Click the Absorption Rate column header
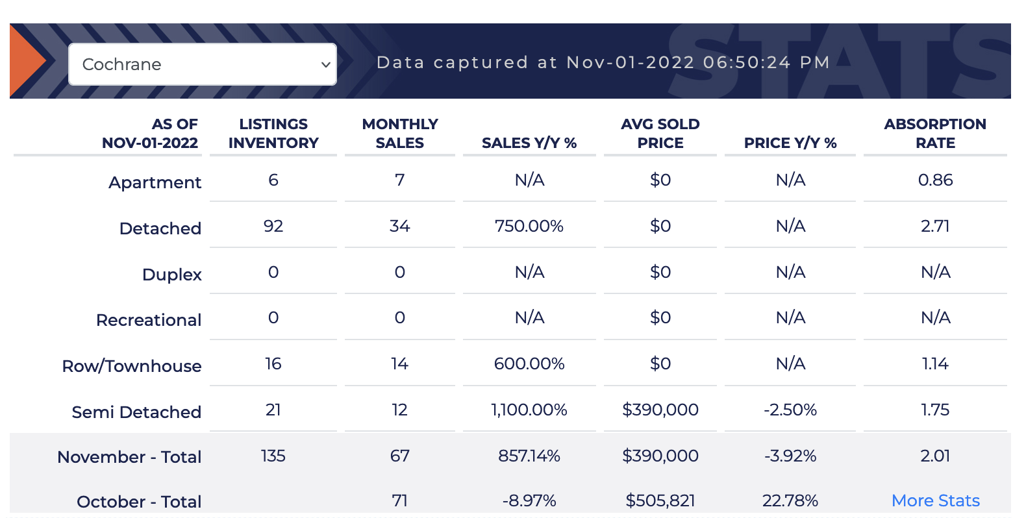The height and width of the screenshot is (518, 1013). (x=935, y=134)
